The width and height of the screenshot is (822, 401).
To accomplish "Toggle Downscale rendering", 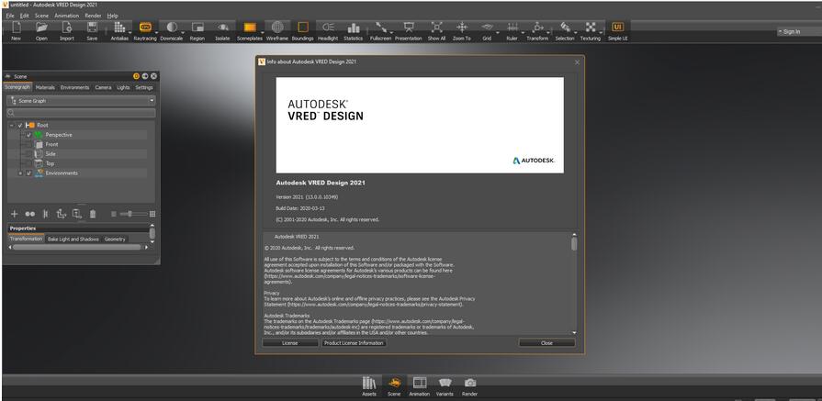I will pyautogui.click(x=172, y=31).
